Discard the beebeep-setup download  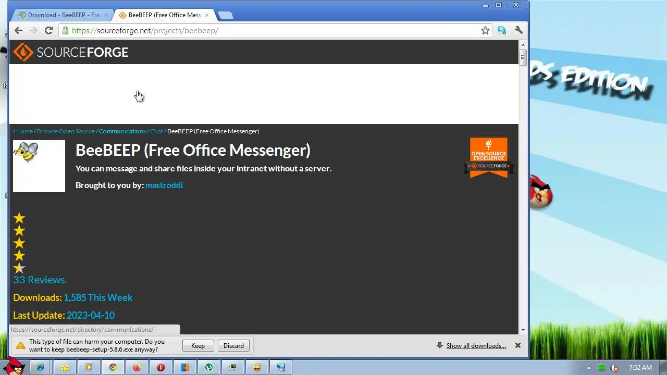233,346
